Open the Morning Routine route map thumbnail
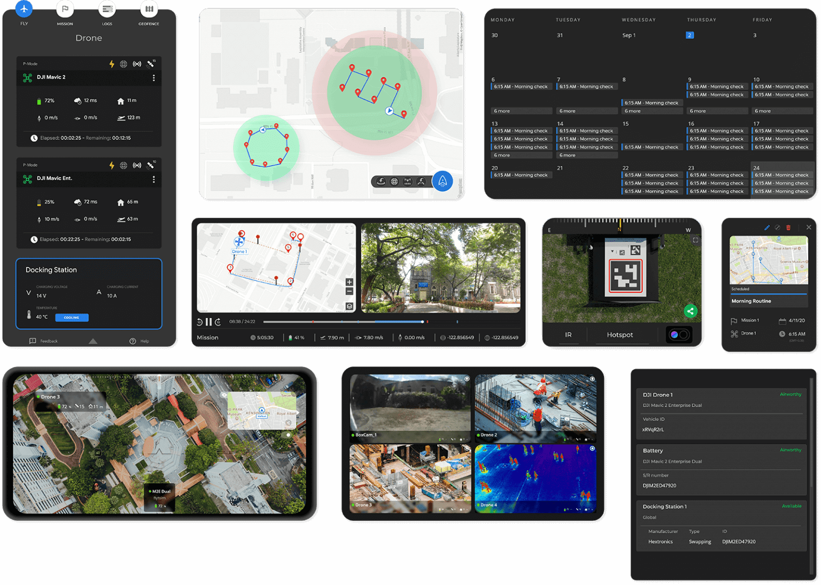Screen dimensions: 821x585 tap(769, 261)
